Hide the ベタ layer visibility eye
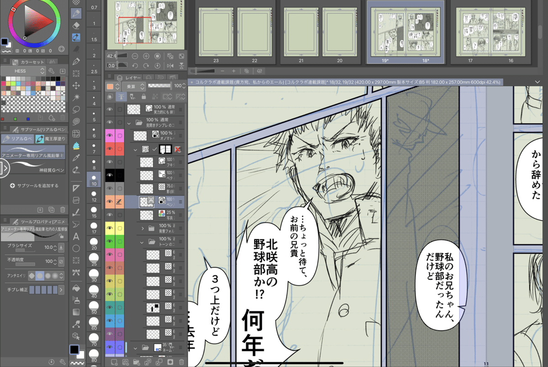 [110, 175]
